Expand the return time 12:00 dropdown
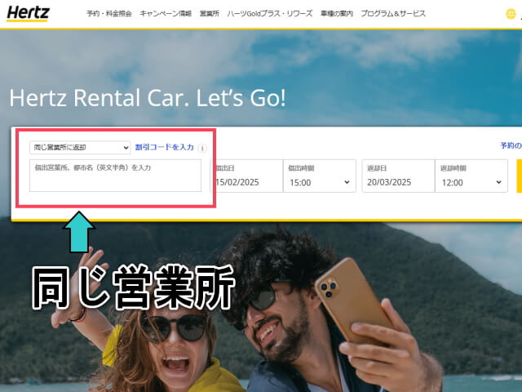The height and width of the screenshot is (392, 522). [x=471, y=176]
